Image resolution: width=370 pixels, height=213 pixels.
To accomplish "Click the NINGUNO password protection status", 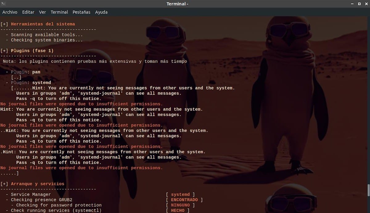I will (x=180, y=205).
